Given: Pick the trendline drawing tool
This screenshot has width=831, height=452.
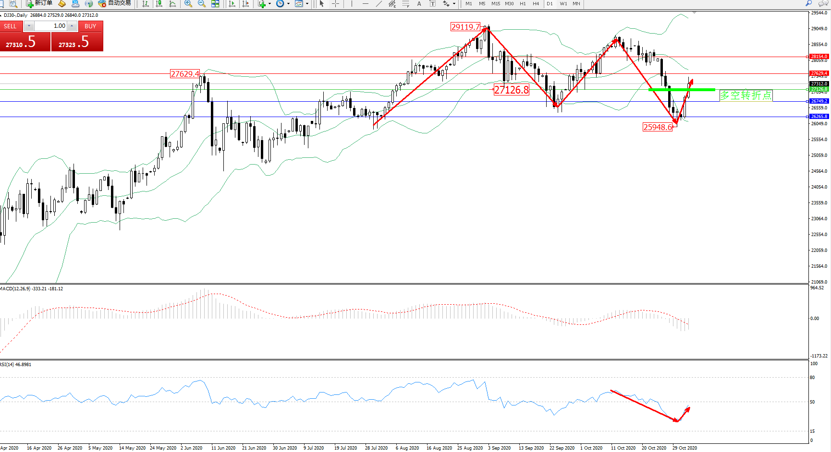Looking at the screenshot, I should pos(379,3).
